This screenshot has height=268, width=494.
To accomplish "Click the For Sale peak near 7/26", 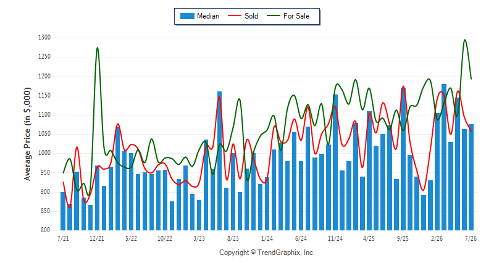I will click(x=465, y=40).
